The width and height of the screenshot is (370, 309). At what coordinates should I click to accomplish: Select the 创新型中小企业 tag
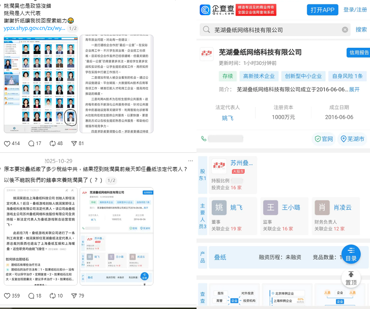pyautogui.click(x=303, y=76)
